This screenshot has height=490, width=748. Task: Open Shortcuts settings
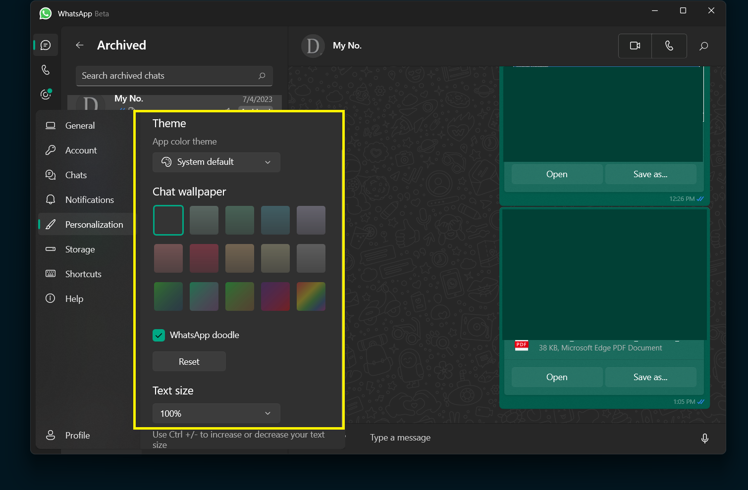click(86, 274)
